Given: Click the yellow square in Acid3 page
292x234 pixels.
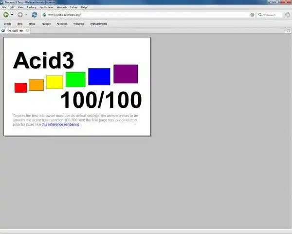Looking at the screenshot, I should coord(55,82).
